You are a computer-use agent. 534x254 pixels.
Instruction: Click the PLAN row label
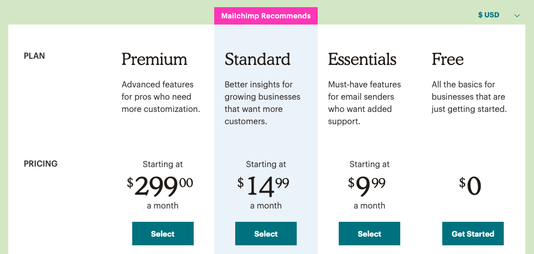pyautogui.click(x=34, y=56)
